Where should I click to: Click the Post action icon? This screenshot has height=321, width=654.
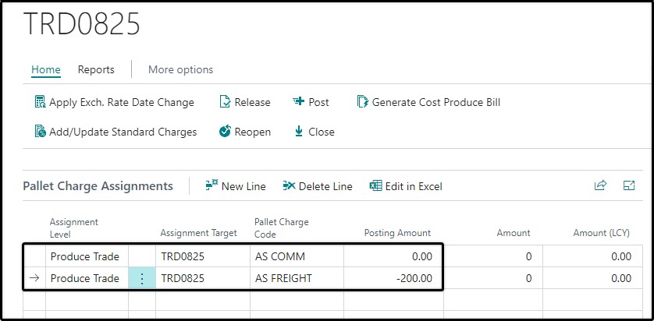coord(299,101)
